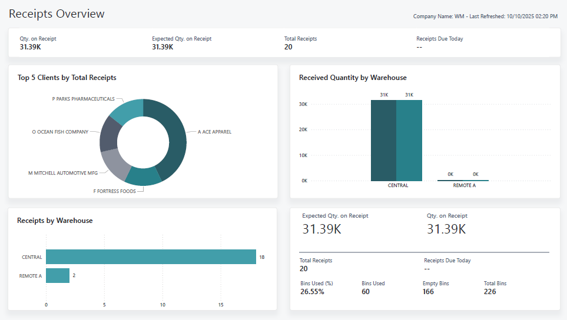
Task: Select the Bins Used (%) value 26.55%
Action: click(x=312, y=292)
